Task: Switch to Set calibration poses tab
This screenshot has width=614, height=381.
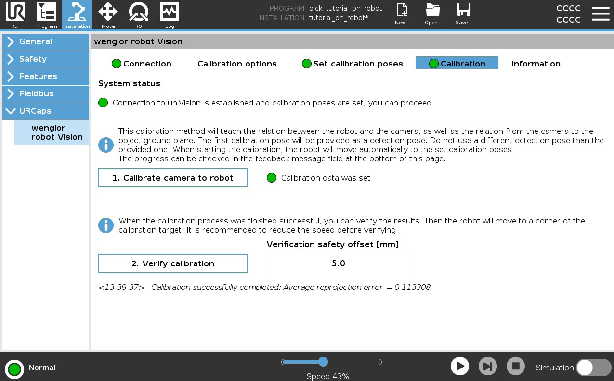Action: pyautogui.click(x=353, y=64)
